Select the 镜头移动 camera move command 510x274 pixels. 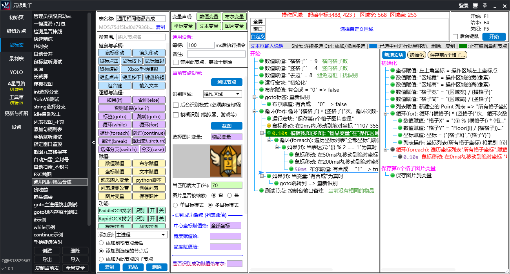[x=149, y=52]
